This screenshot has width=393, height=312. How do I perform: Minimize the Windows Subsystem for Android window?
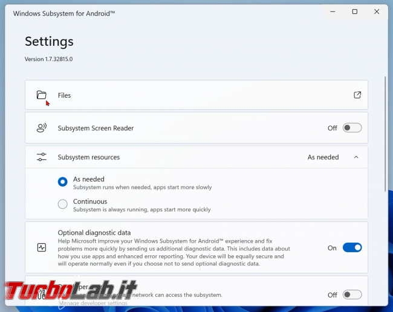pos(333,11)
